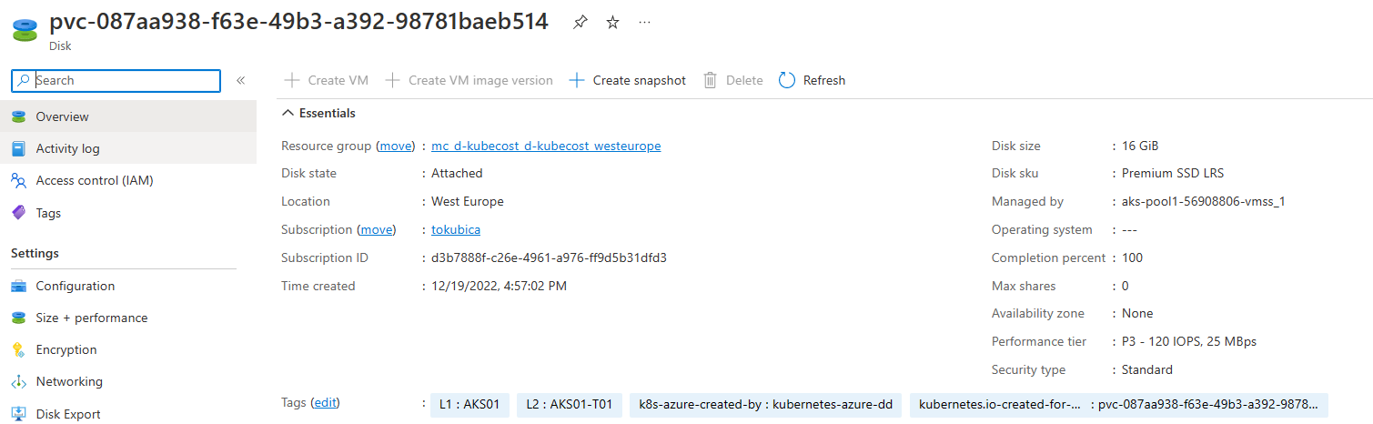This screenshot has width=1373, height=424.
Task: Collapse the Essentials section
Action: click(288, 113)
